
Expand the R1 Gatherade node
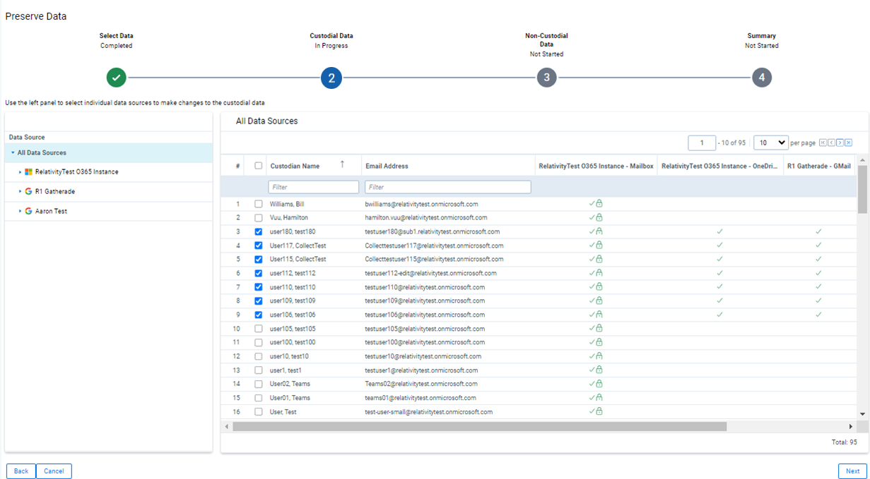pos(20,191)
